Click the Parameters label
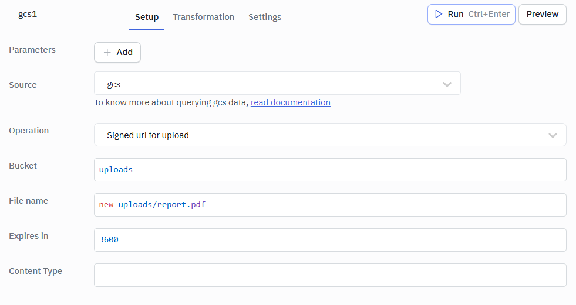The width and height of the screenshot is (576, 305). pos(32,50)
